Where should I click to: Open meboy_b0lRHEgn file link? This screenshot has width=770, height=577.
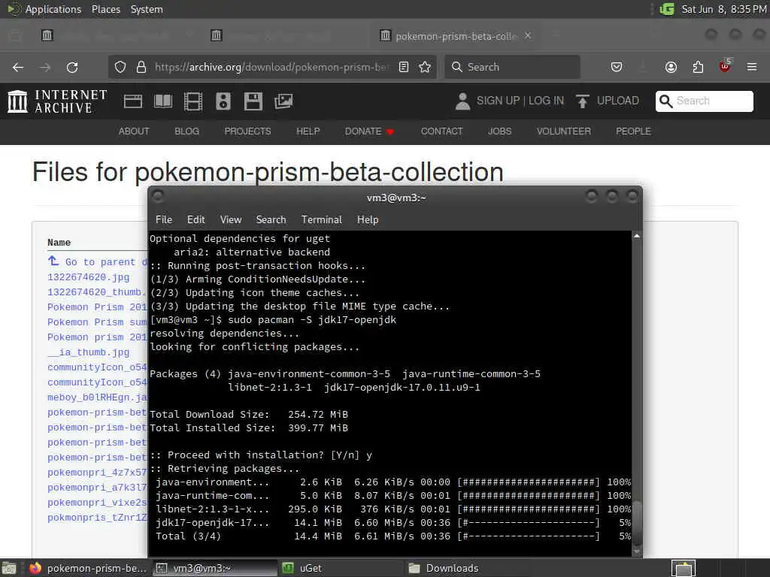pos(97,397)
